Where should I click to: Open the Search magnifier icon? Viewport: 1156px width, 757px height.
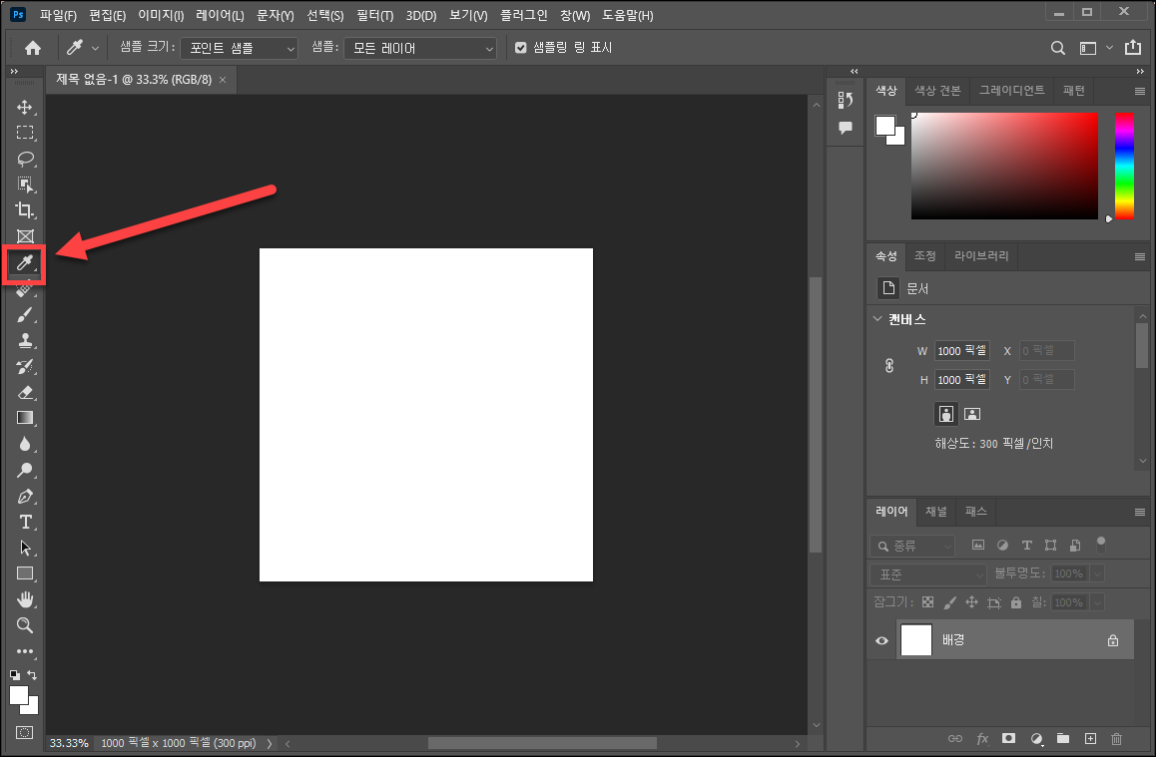(x=1058, y=48)
